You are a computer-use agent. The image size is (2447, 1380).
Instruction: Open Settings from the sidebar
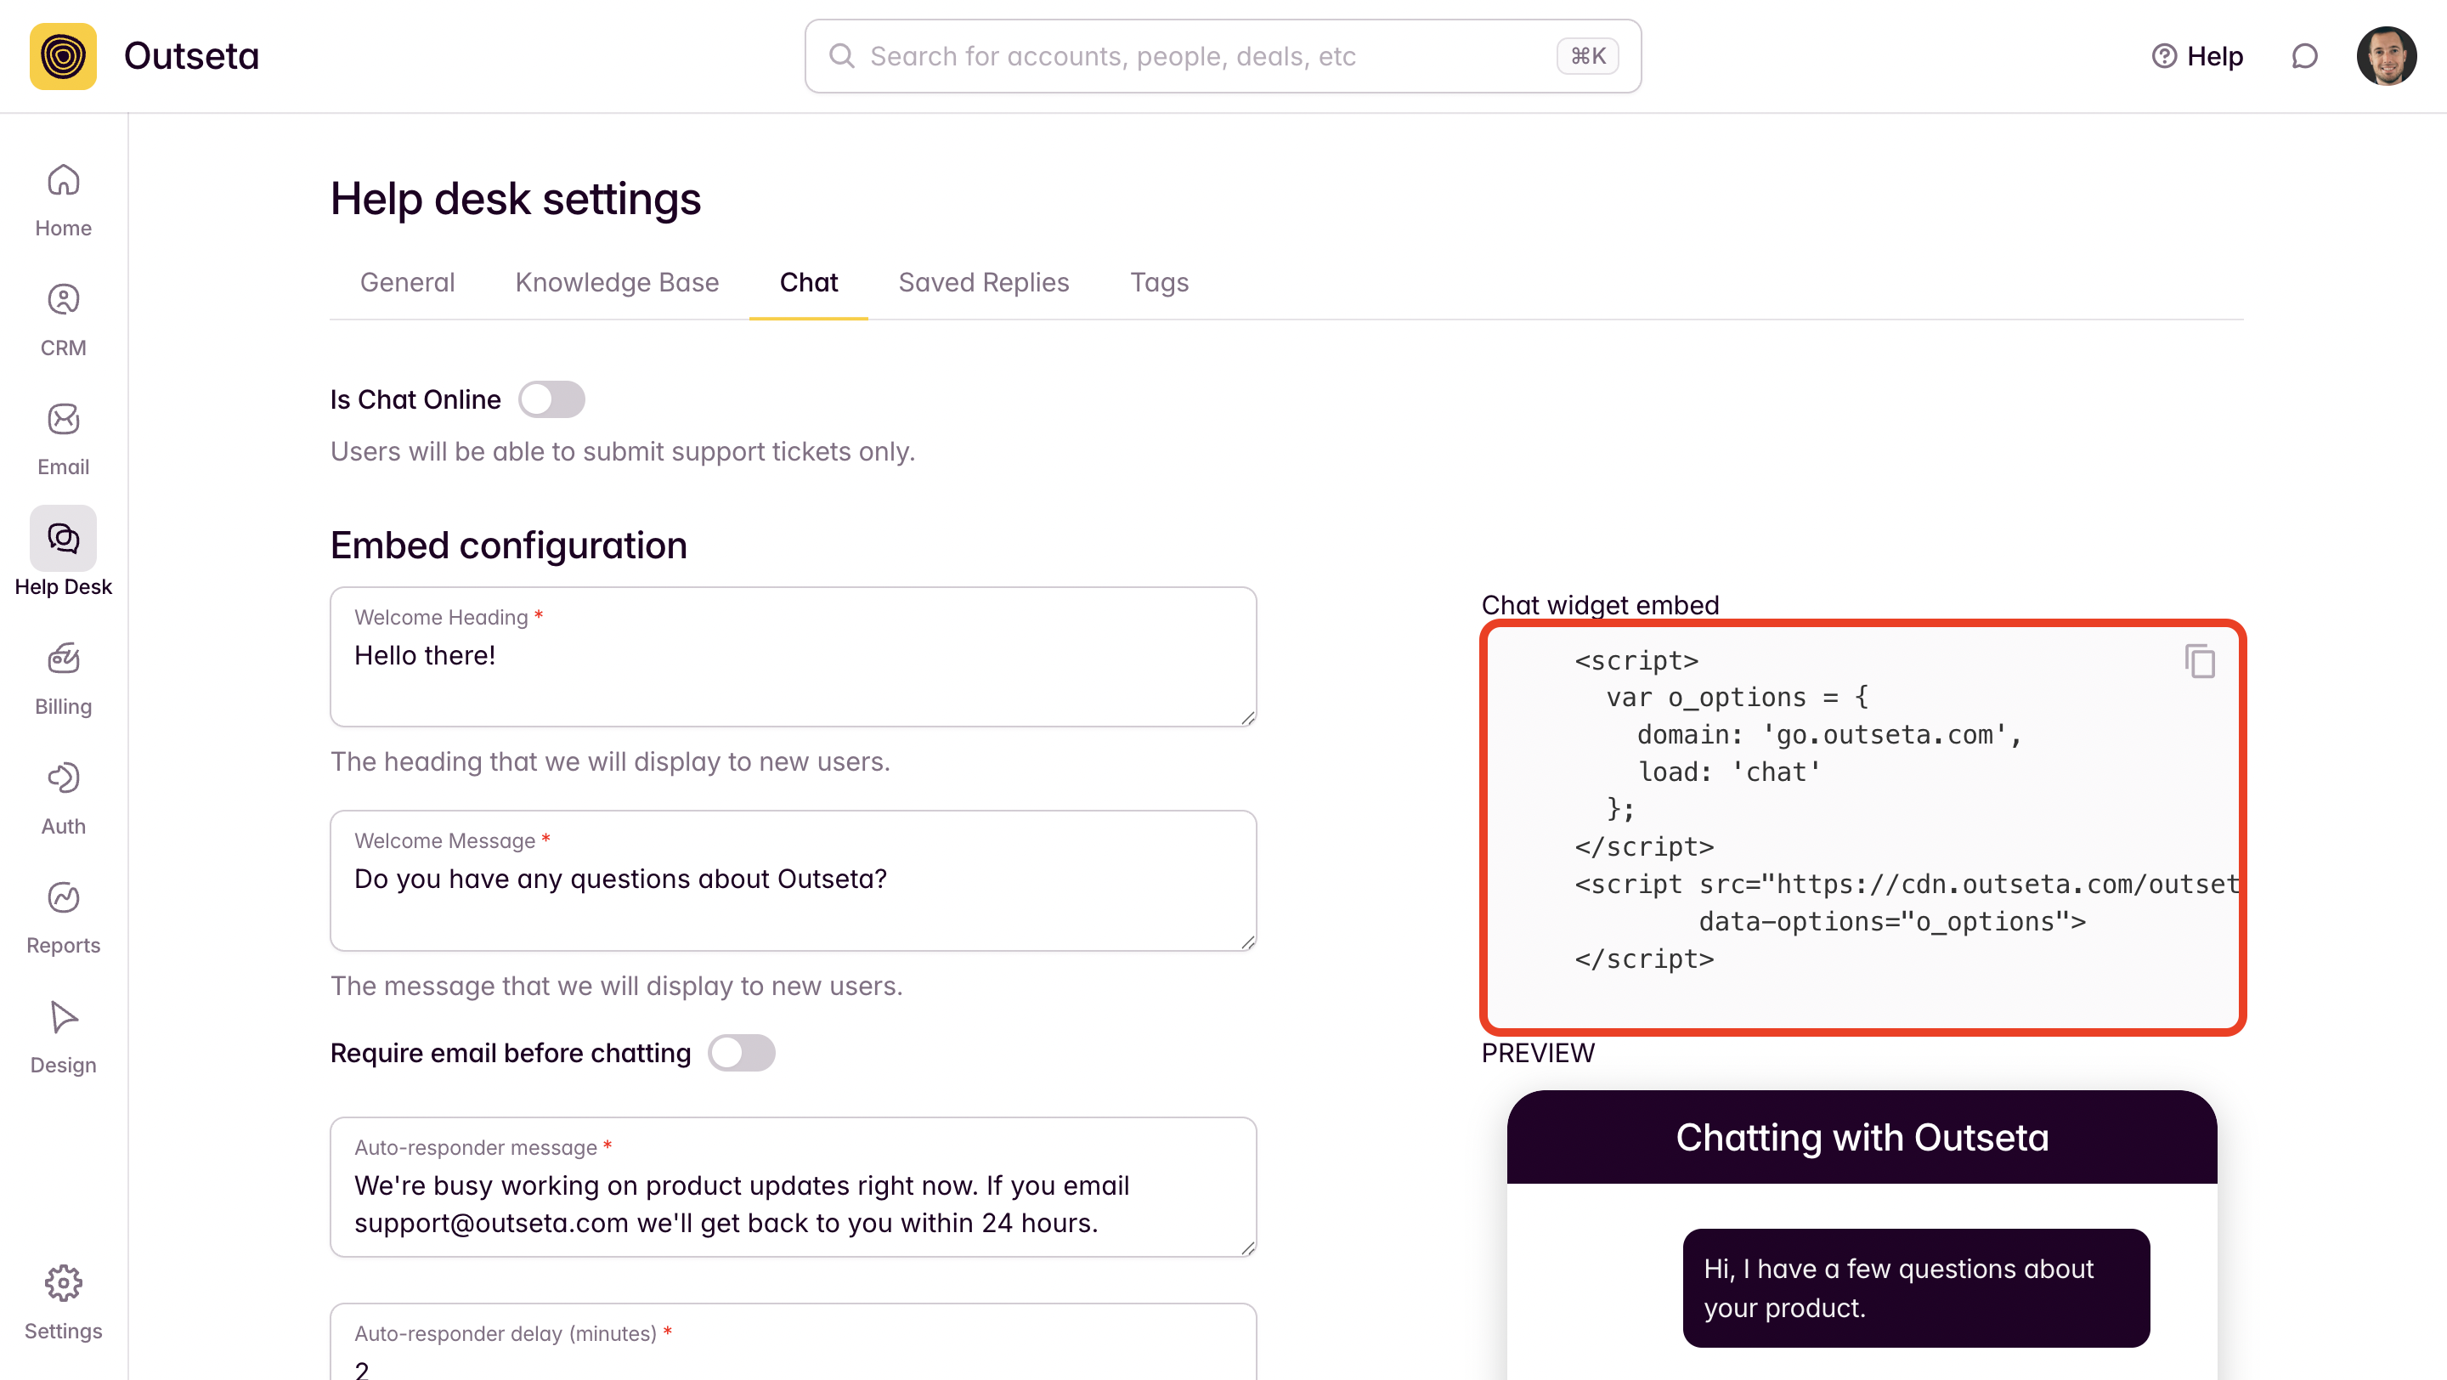(63, 1303)
